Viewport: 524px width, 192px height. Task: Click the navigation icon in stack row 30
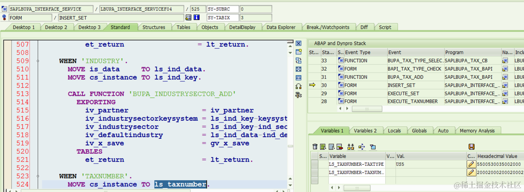click(505, 85)
